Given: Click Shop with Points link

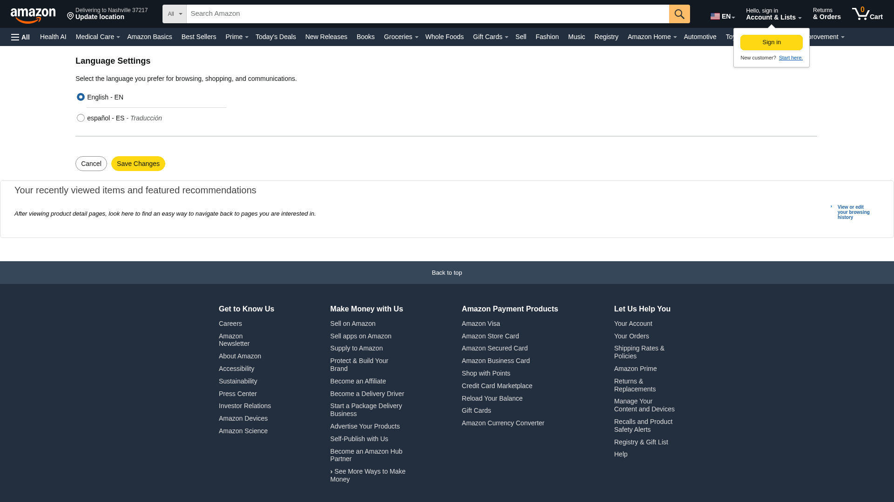Looking at the screenshot, I should [486, 373].
